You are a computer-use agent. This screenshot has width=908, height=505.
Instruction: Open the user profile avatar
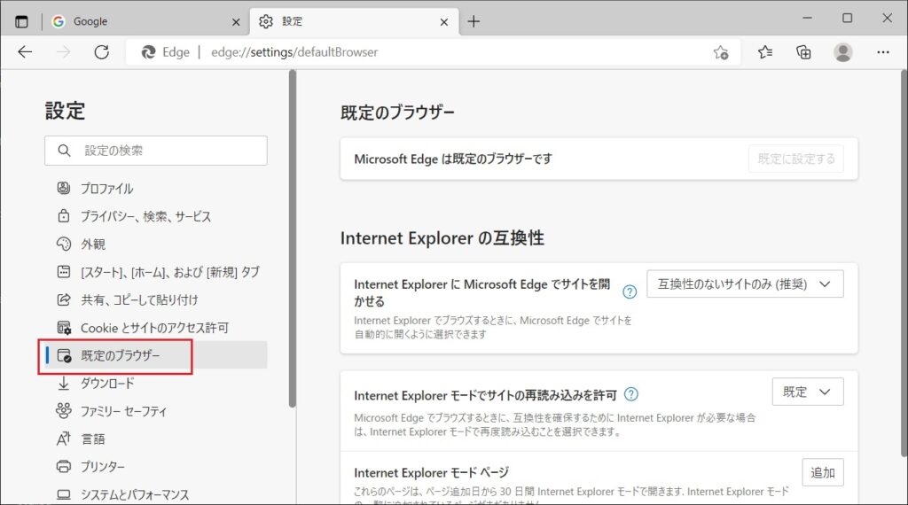[x=842, y=52]
